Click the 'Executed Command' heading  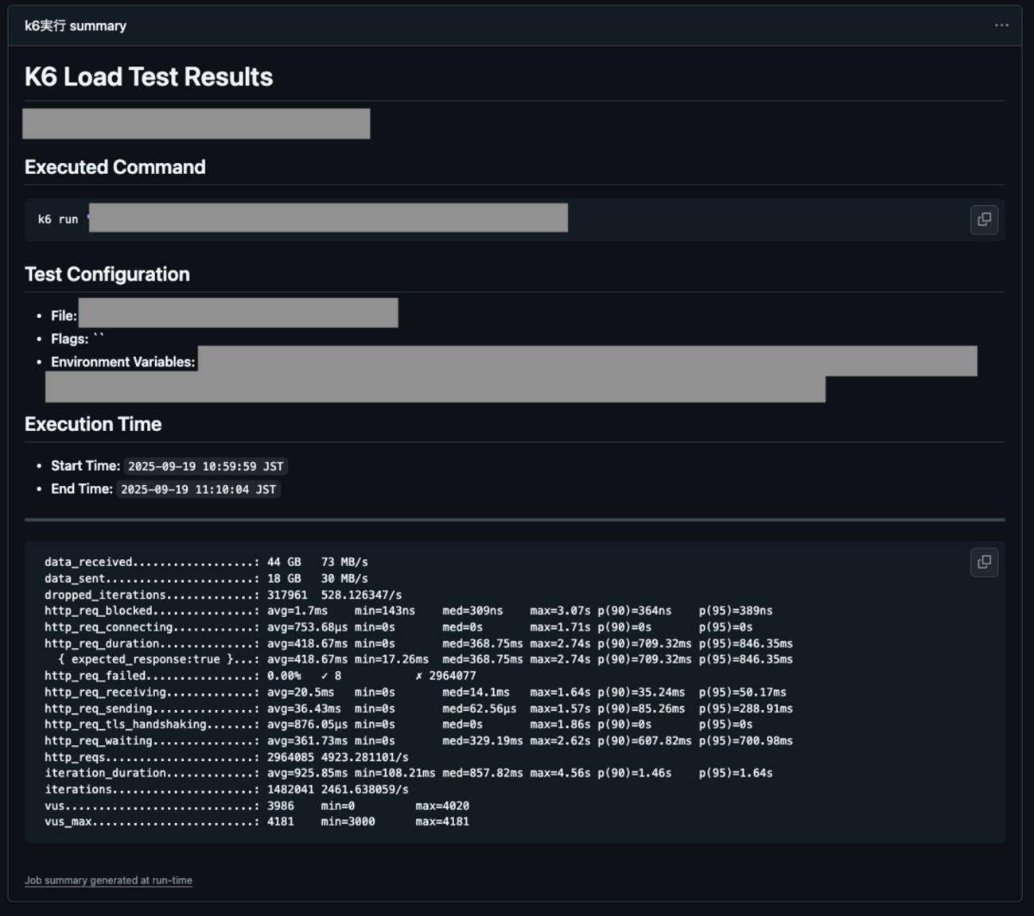coord(115,167)
